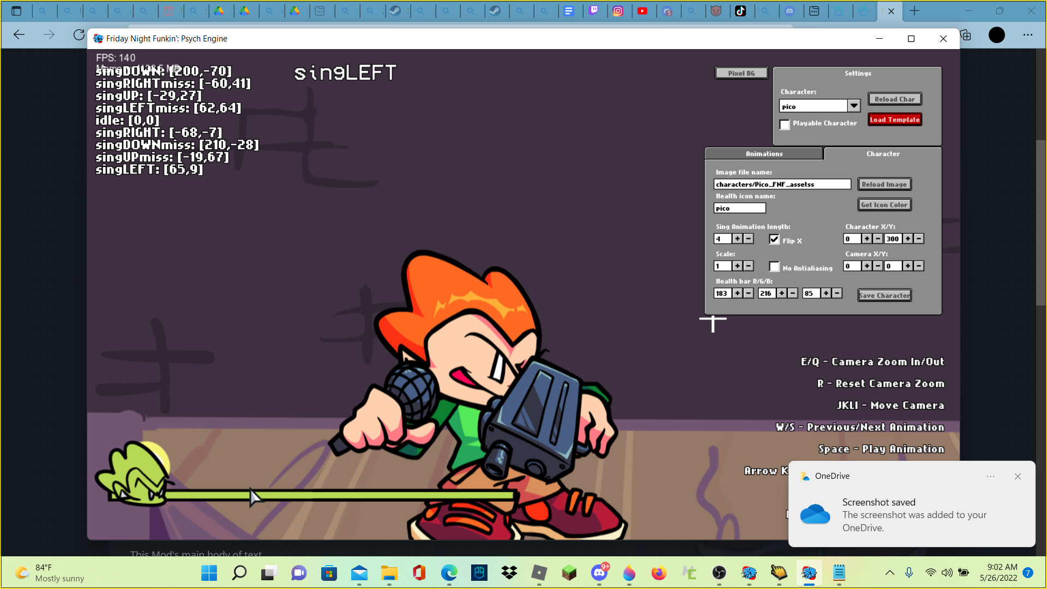This screenshot has height=589, width=1047.
Task: Open the browser settings three-dot menu
Action: click(x=1028, y=35)
